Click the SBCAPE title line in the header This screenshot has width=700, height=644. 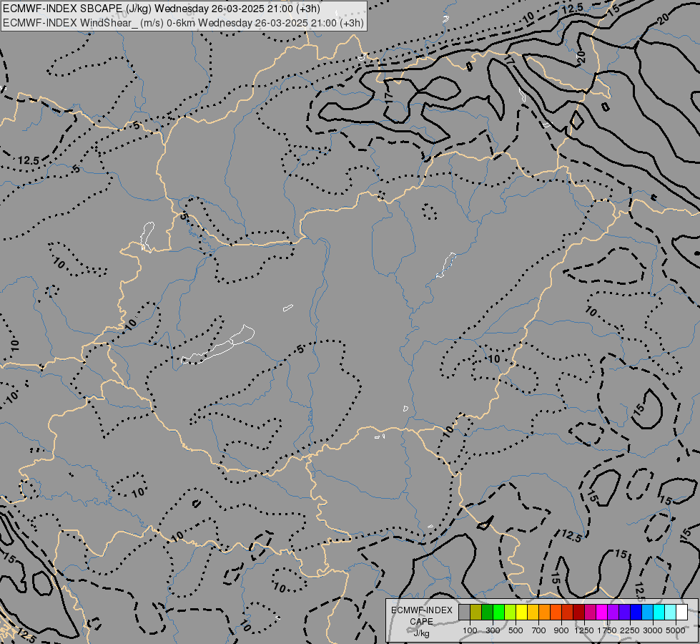click(161, 8)
